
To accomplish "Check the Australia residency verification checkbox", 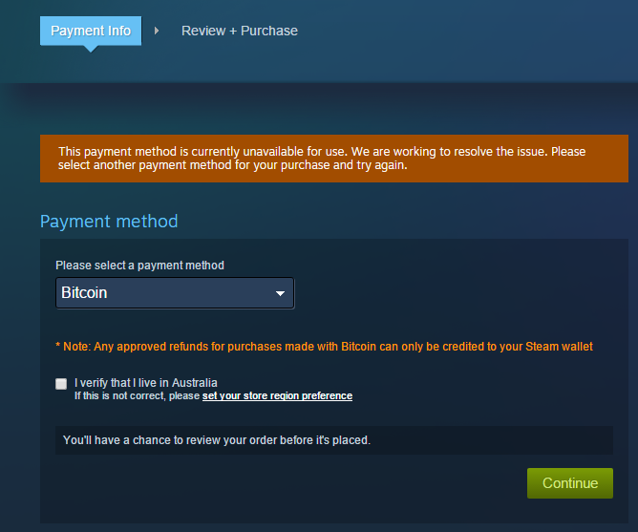I will (x=61, y=384).
